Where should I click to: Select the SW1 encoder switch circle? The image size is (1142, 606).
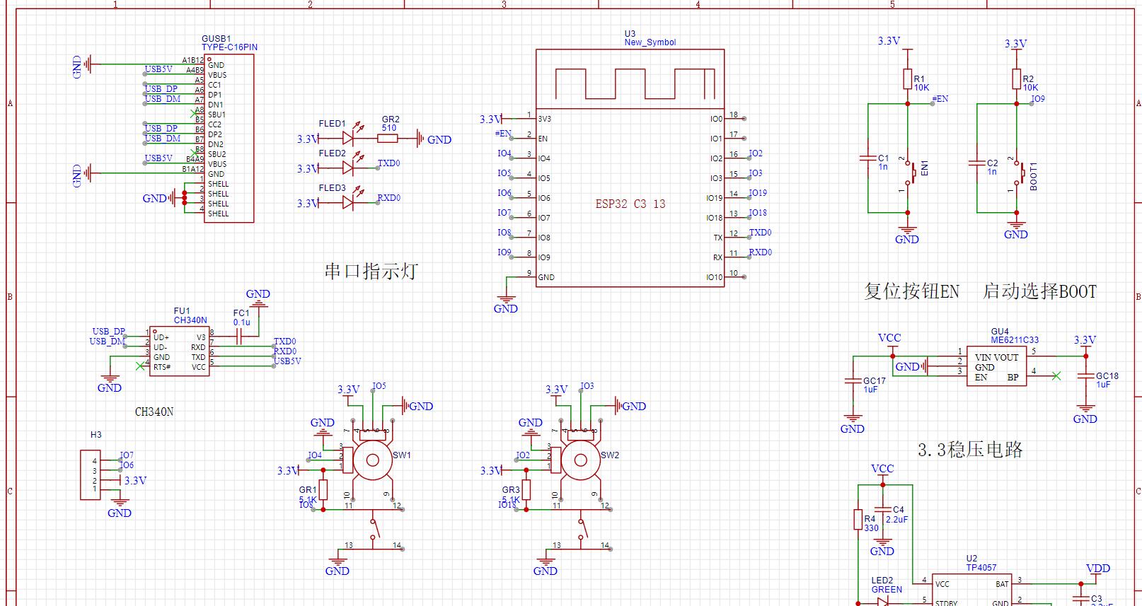click(x=372, y=462)
